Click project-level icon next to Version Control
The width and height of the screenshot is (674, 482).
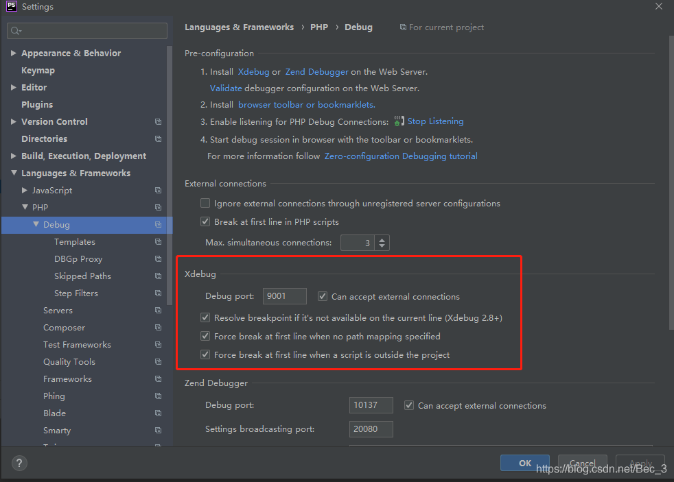pos(158,122)
